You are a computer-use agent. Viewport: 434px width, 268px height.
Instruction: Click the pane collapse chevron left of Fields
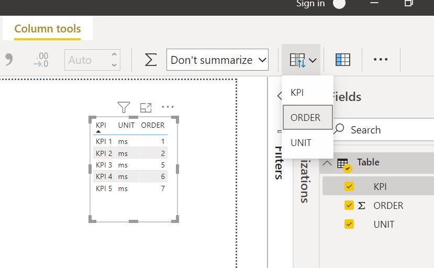[280, 96]
